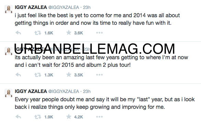
Task: Reply to the 'Every year people doubt me' tweet
Action: [x=18, y=117]
